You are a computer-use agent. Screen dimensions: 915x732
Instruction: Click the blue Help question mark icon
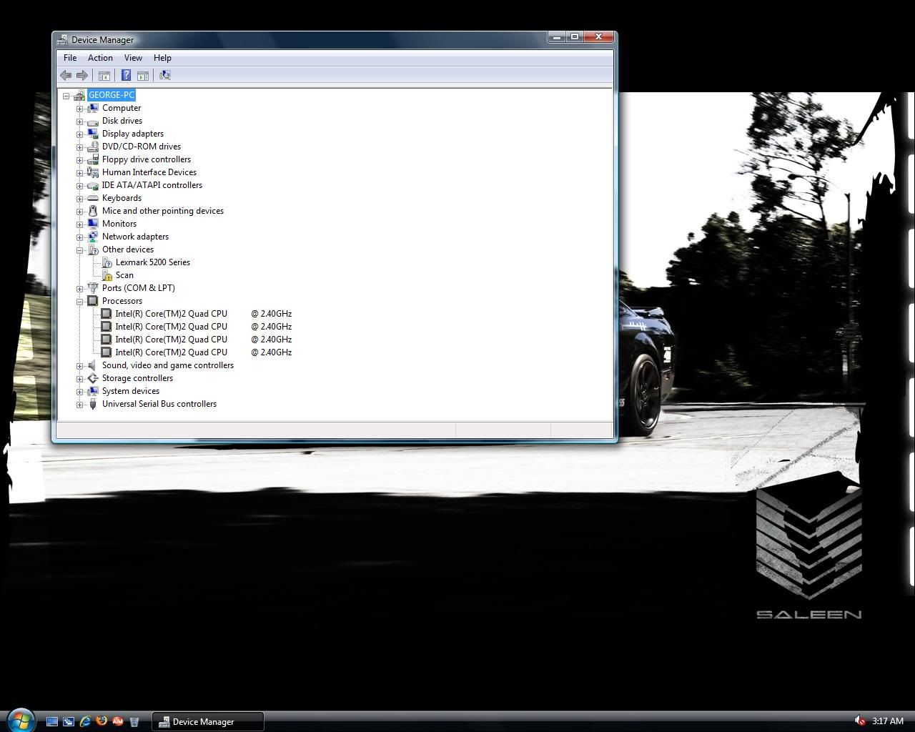coord(126,75)
